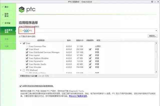Click the arrow after the folder icon

pos(23,31)
